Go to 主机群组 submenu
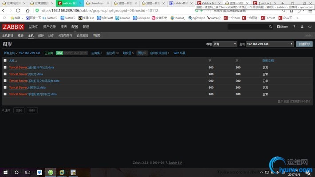 (x=8, y=35)
